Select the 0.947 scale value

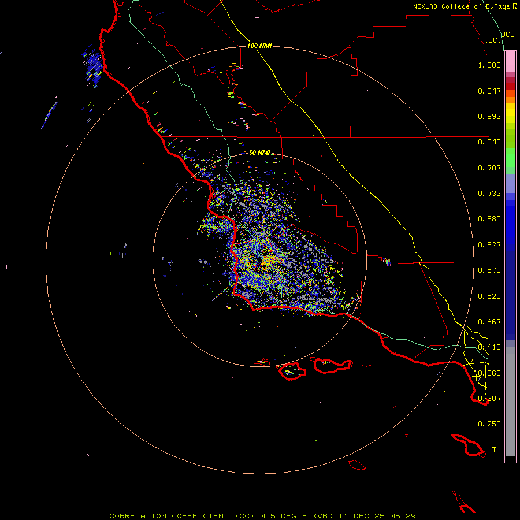489,91
